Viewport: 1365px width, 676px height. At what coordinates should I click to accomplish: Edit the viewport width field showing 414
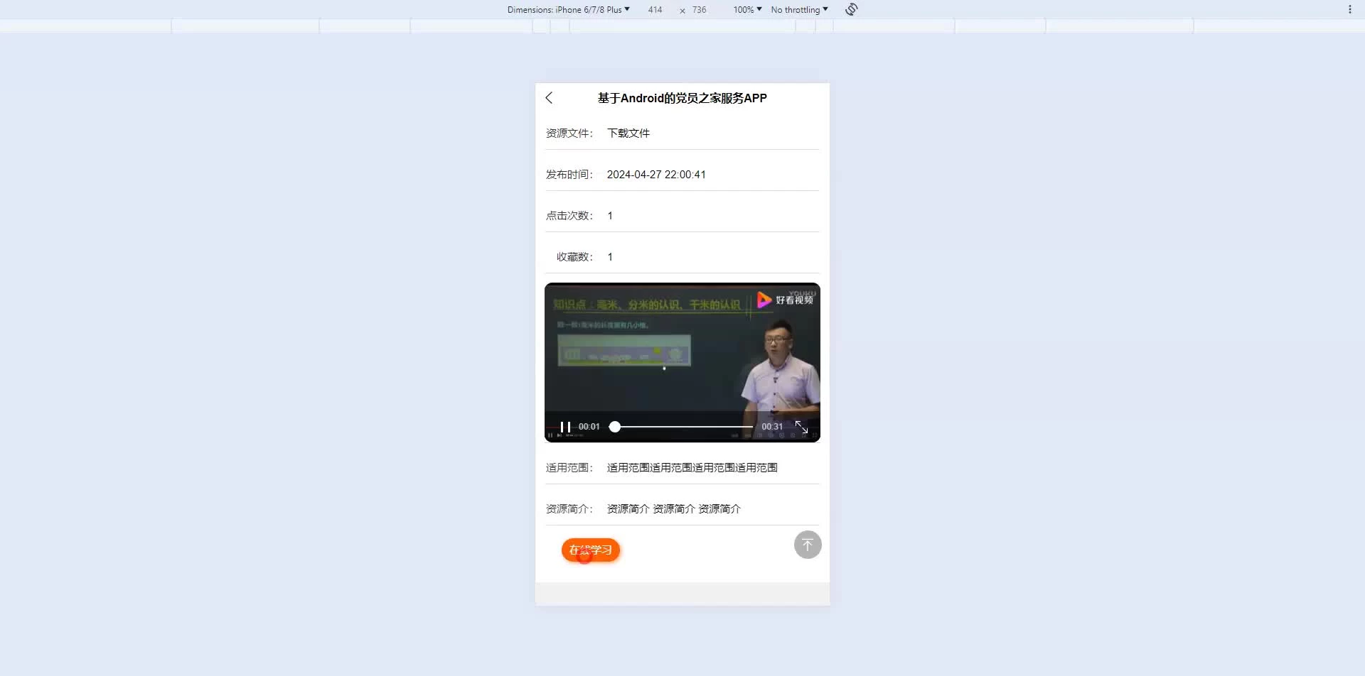655,9
